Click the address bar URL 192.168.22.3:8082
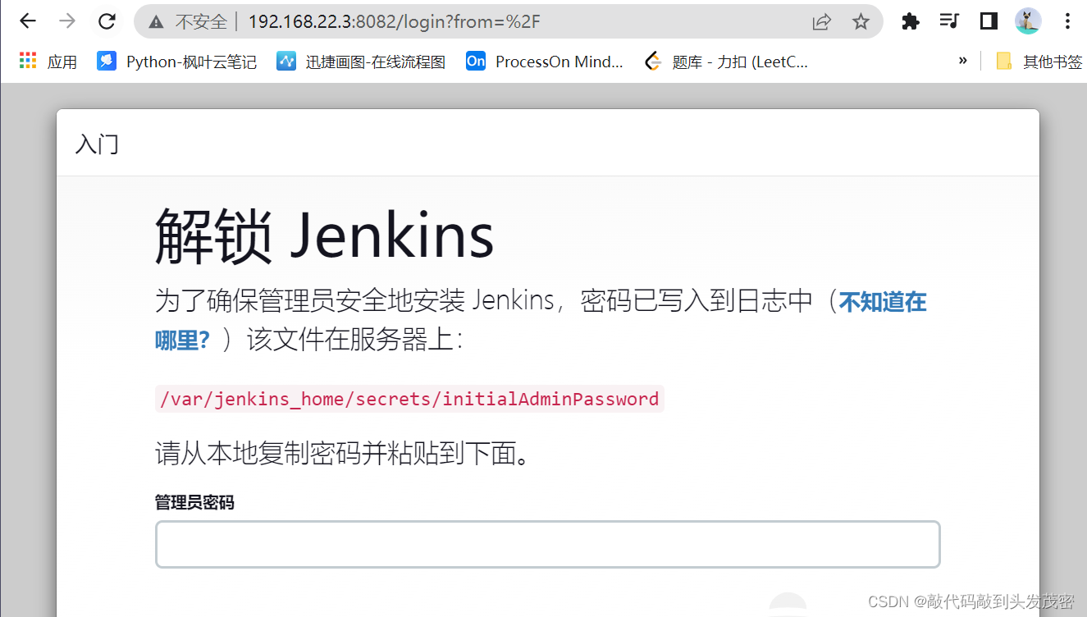 coord(394,22)
